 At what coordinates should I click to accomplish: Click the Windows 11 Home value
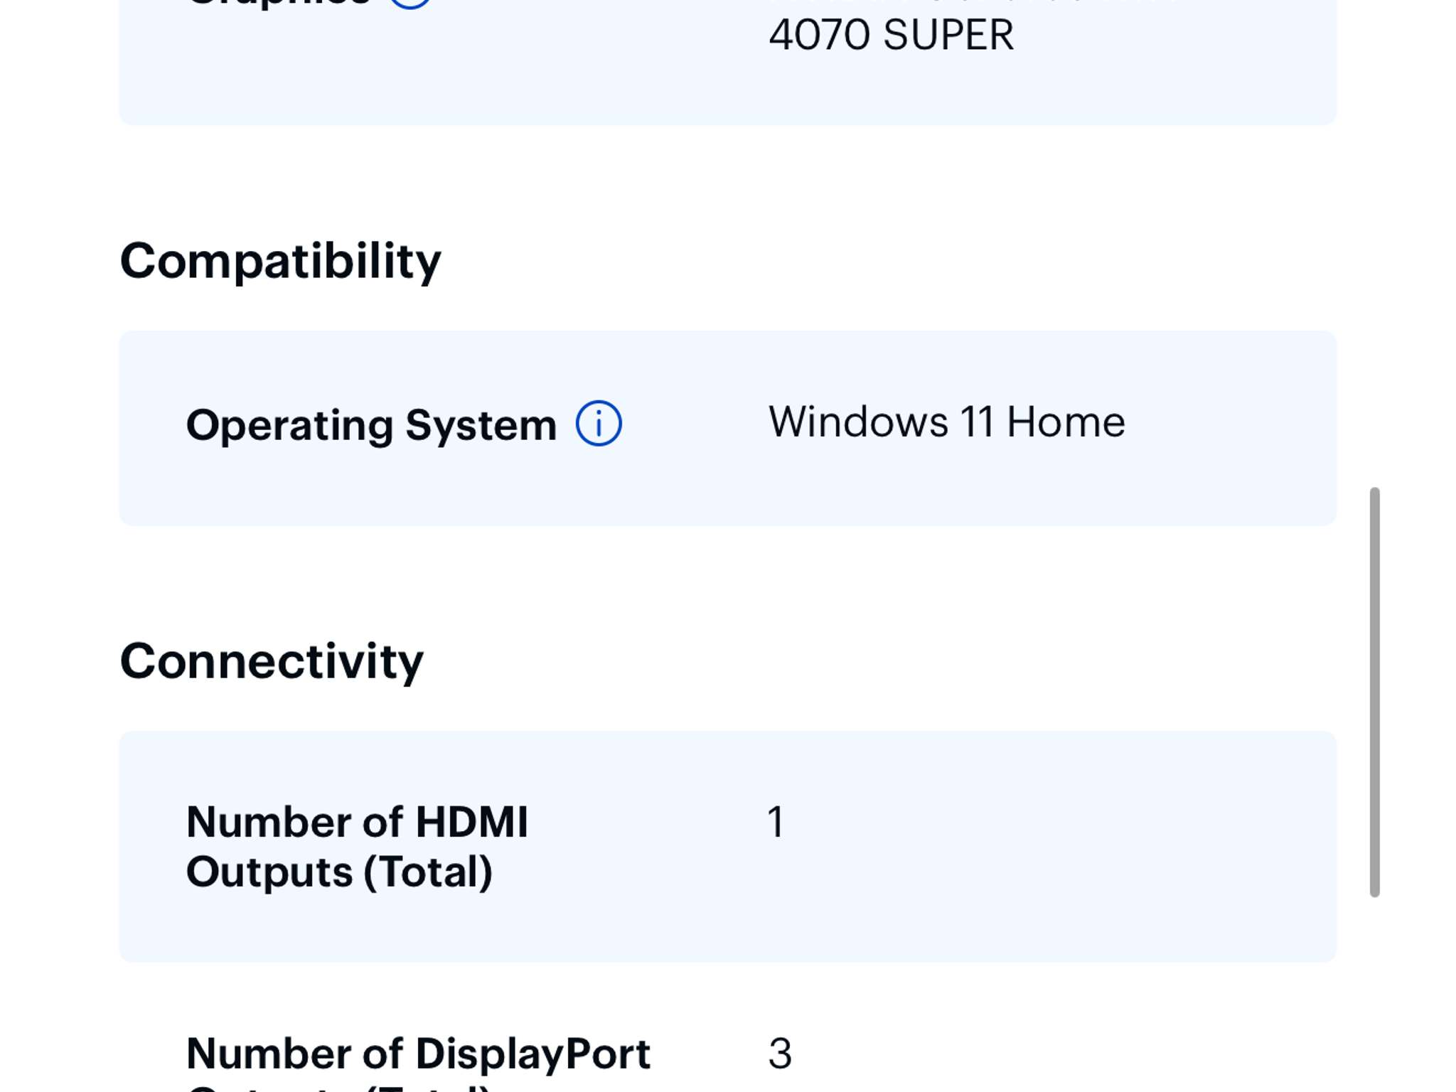click(946, 422)
